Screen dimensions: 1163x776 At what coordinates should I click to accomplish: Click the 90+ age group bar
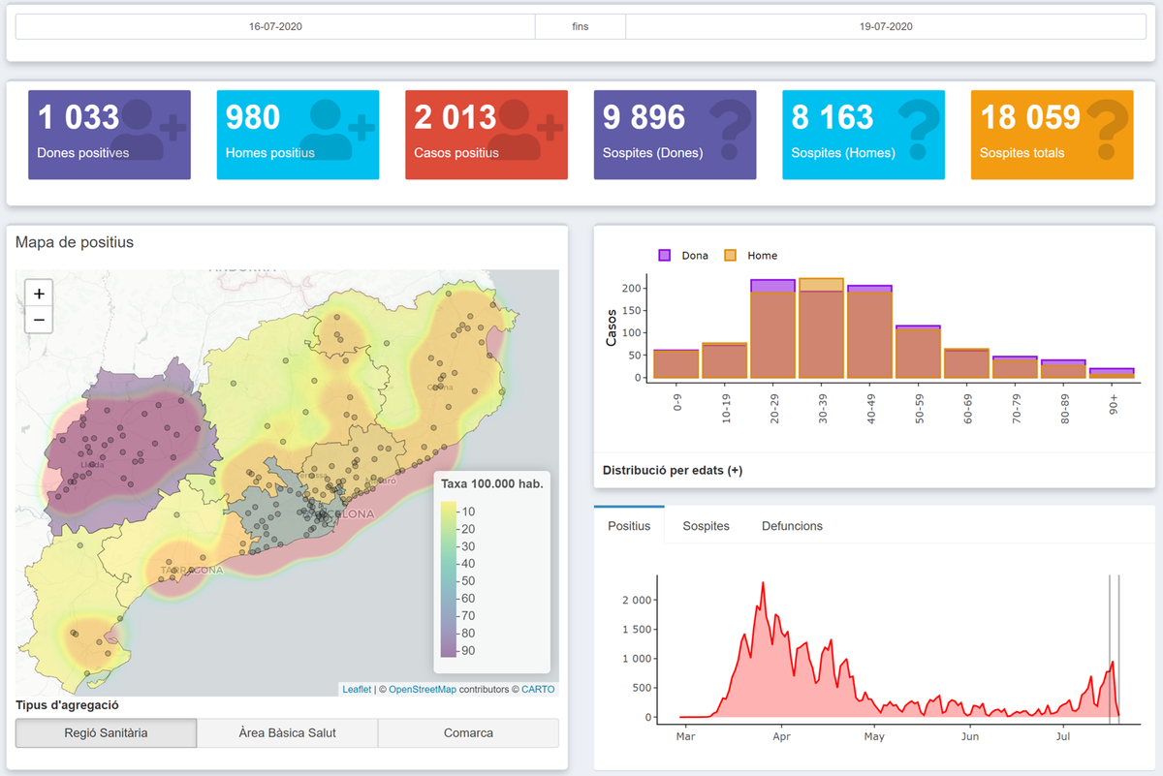pos(1112,373)
